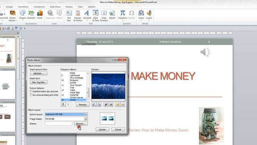The width and height of the screenshot is (257, 145).
Task: Click the Photo Album dialog help button
Action: (115, 60)
